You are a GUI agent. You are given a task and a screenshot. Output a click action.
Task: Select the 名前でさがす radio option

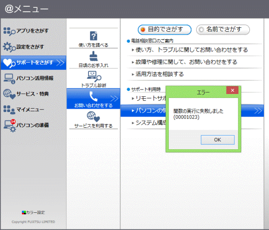pos(223,29)
